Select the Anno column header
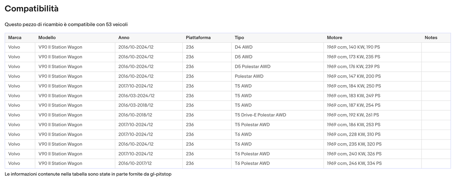456x182 pixels. tap(124, 38)
